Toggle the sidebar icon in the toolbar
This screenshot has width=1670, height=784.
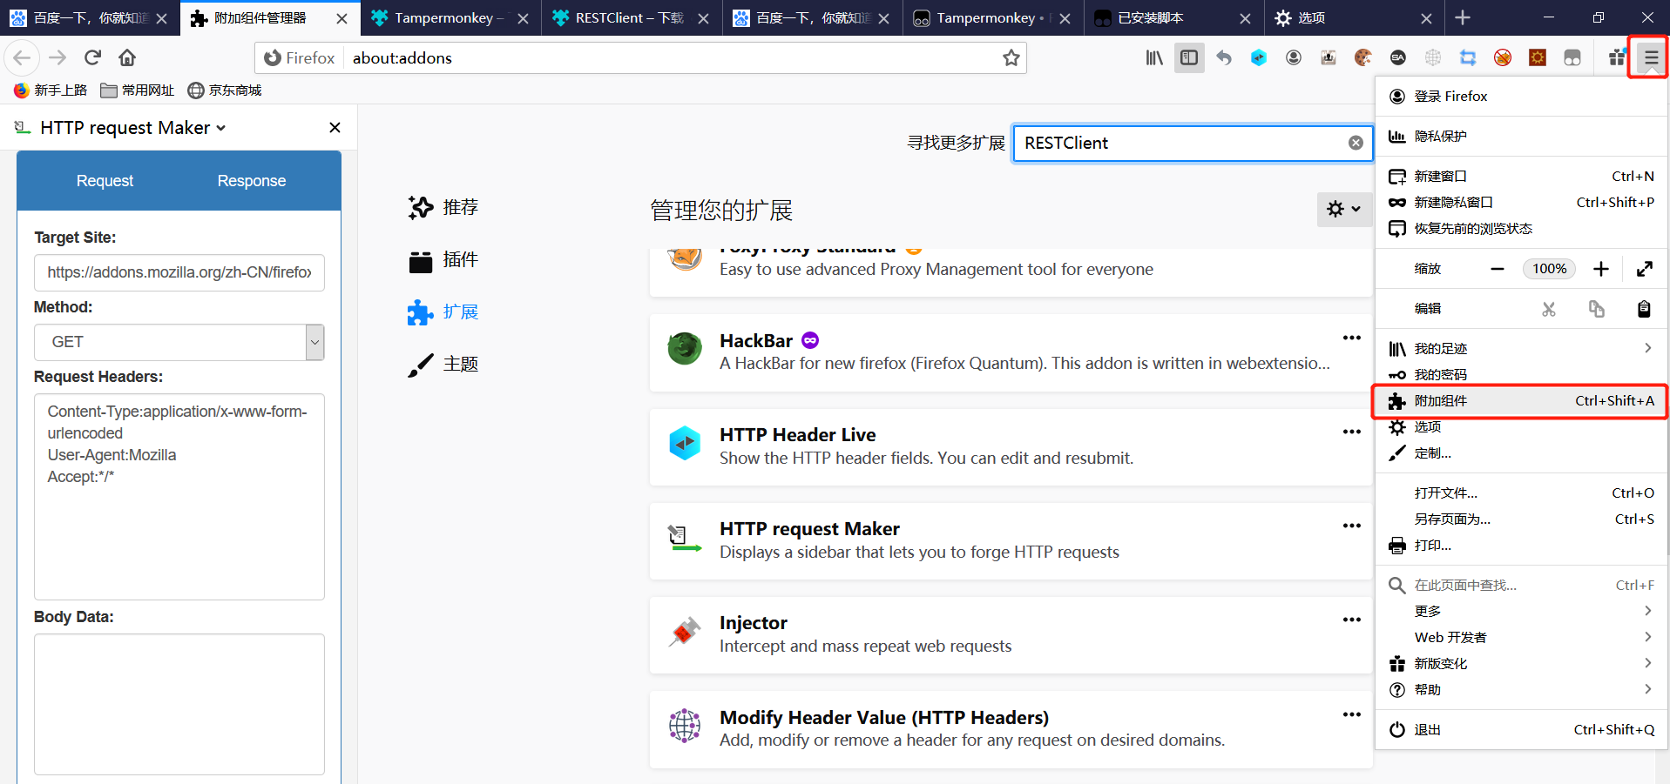1188,57
